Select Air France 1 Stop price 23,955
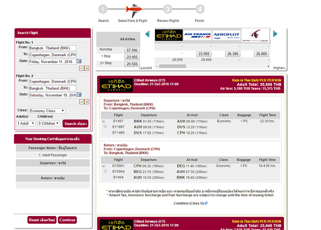The height and width of the screenshot is (230, 321). [x=204, y=54]
